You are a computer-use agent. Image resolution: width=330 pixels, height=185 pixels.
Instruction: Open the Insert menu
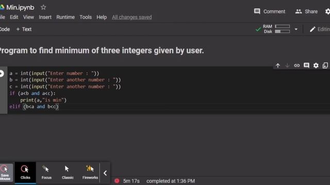coord(45,17)
